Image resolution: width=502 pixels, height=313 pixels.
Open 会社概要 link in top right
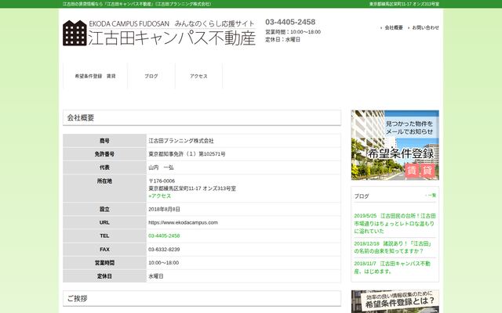pos(394,27)
